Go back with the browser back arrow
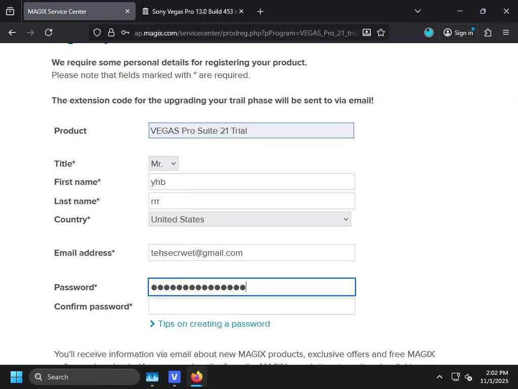This screenshot has height=389, width=518. [x=12, y=32]
